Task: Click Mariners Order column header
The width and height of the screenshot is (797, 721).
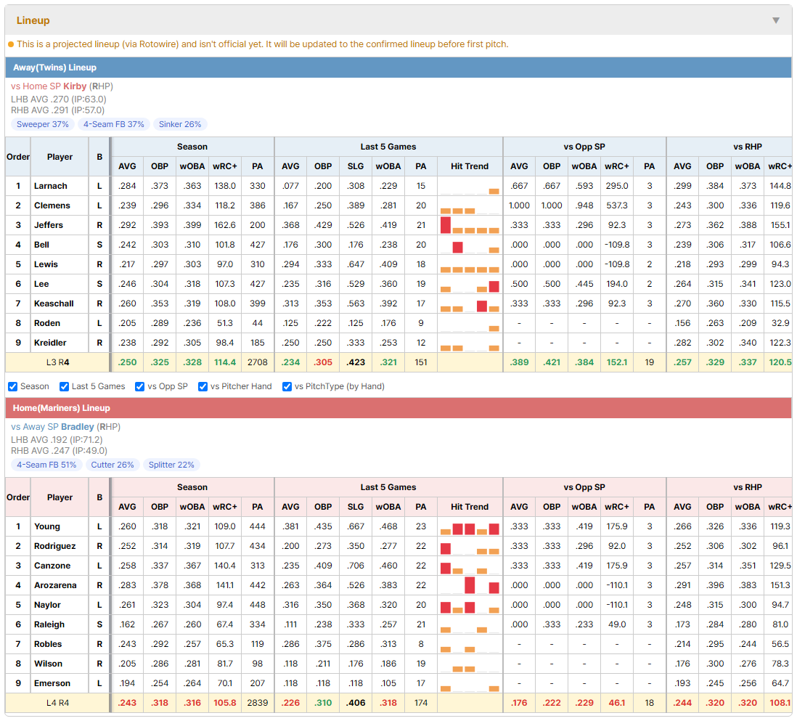Action: click(x=18, y=497)
